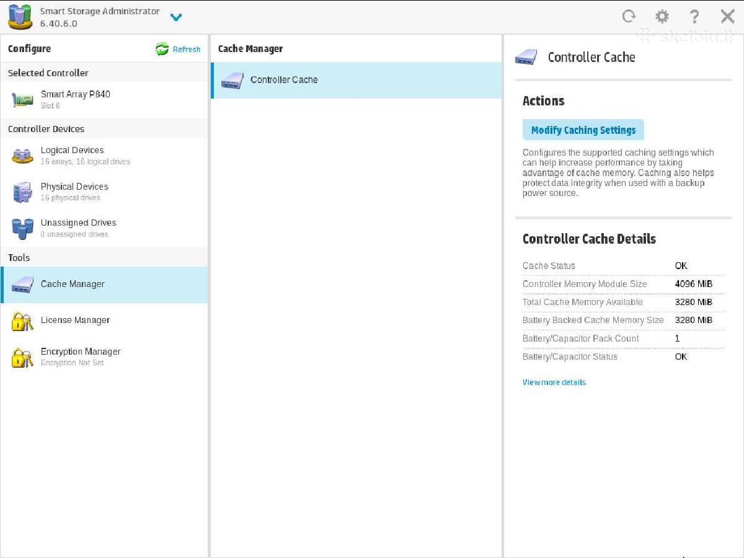Click the rescan refresh icon in top bar
Screen dimensions: 744x558
(x=629, y=16)
